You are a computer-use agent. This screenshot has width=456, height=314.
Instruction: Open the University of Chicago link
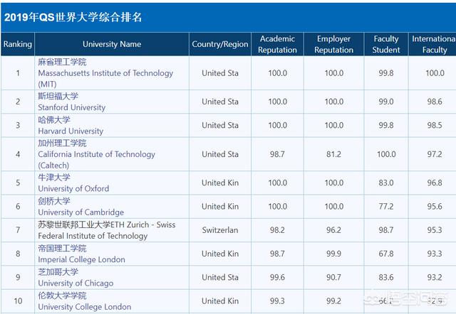tap(76, 283)
